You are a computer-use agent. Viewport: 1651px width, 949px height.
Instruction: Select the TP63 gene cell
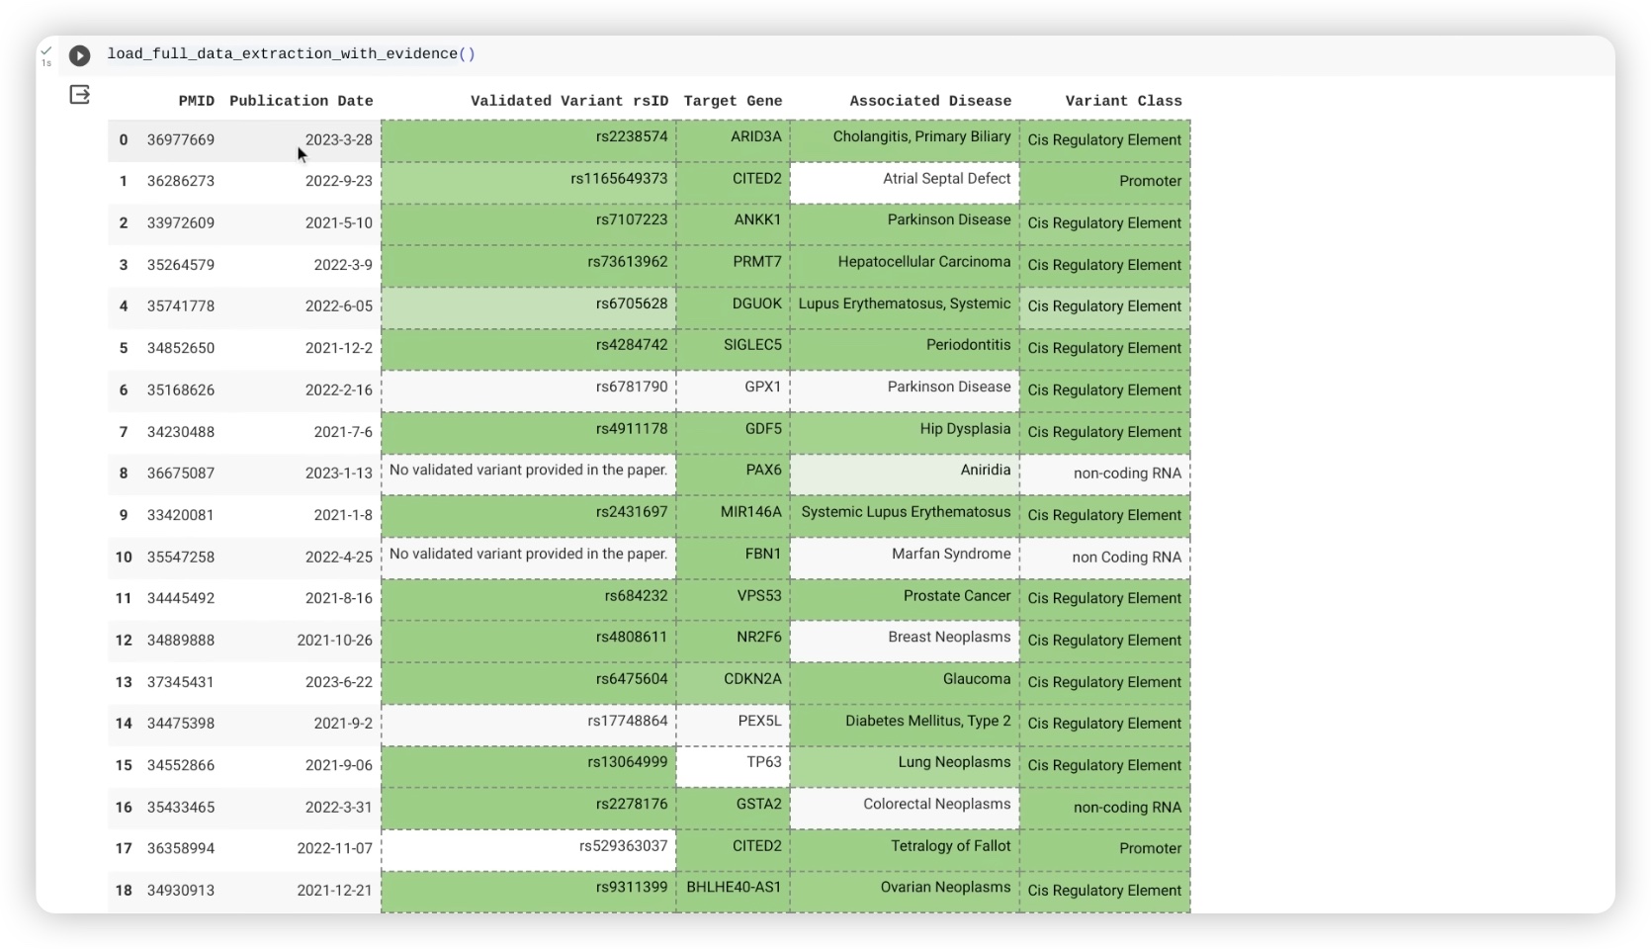734,766
